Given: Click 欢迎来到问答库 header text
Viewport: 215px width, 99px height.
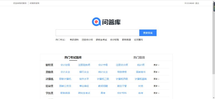Looking at the screenshot, I should click(x=20, y=3).
